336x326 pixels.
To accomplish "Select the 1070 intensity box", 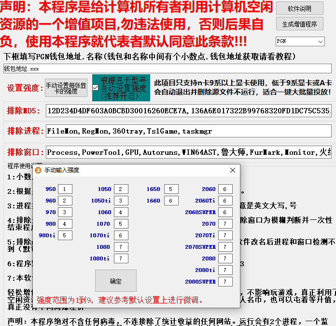I will (121, 224).
